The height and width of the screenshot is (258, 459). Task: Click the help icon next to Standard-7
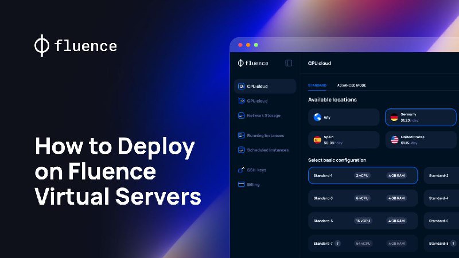[337, 243]
